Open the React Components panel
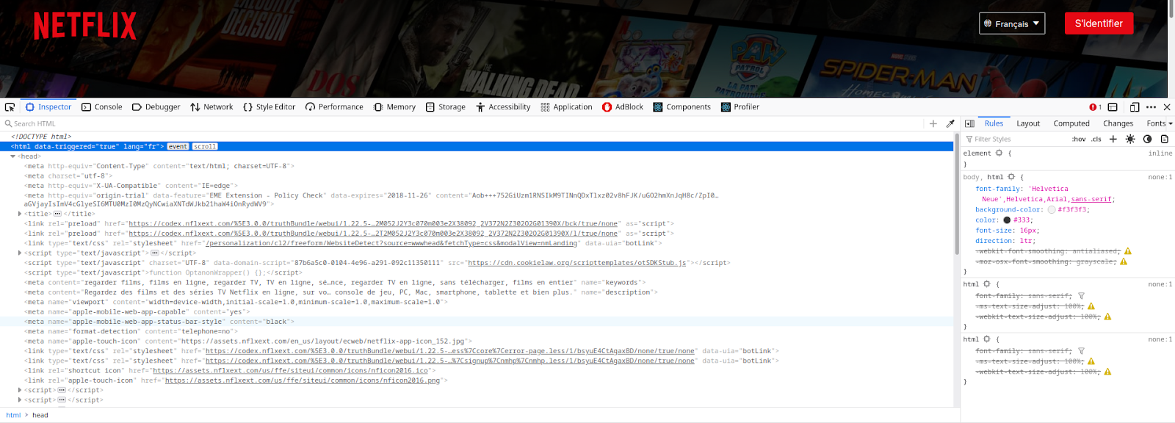 681,107
